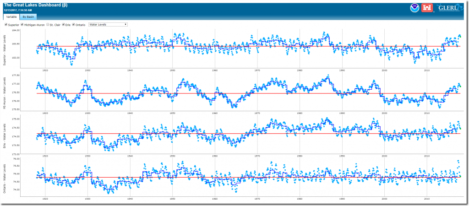The image size is (469, 206).
Task: Uncheck the Michigan-Huron checkbox
Action: click(22, 25)
